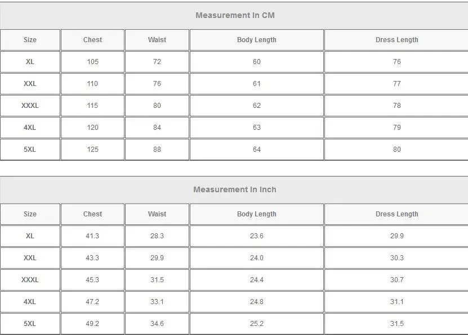468x335 pixels.
Task: Select the dress length value 80
Action: coord(397,150)
